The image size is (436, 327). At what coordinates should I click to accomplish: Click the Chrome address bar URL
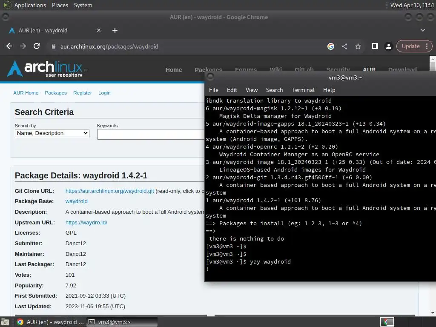tap(109, 46)
